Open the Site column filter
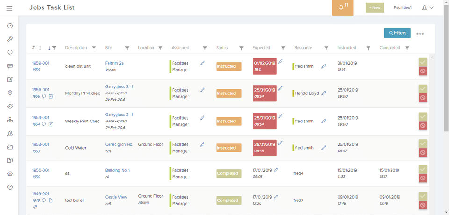This screenshot has height=215, width=449. [127, 48]
